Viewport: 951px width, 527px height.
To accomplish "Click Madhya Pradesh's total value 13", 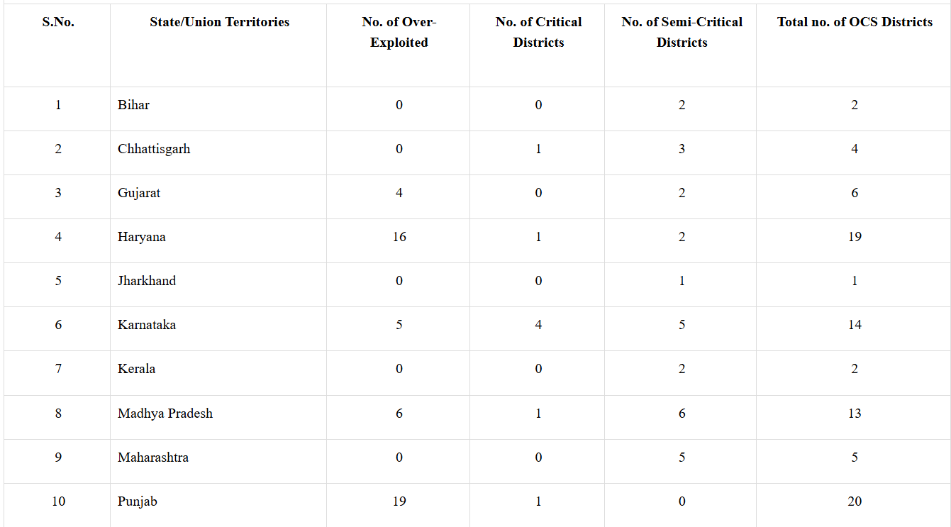I will tap(855, 414).
